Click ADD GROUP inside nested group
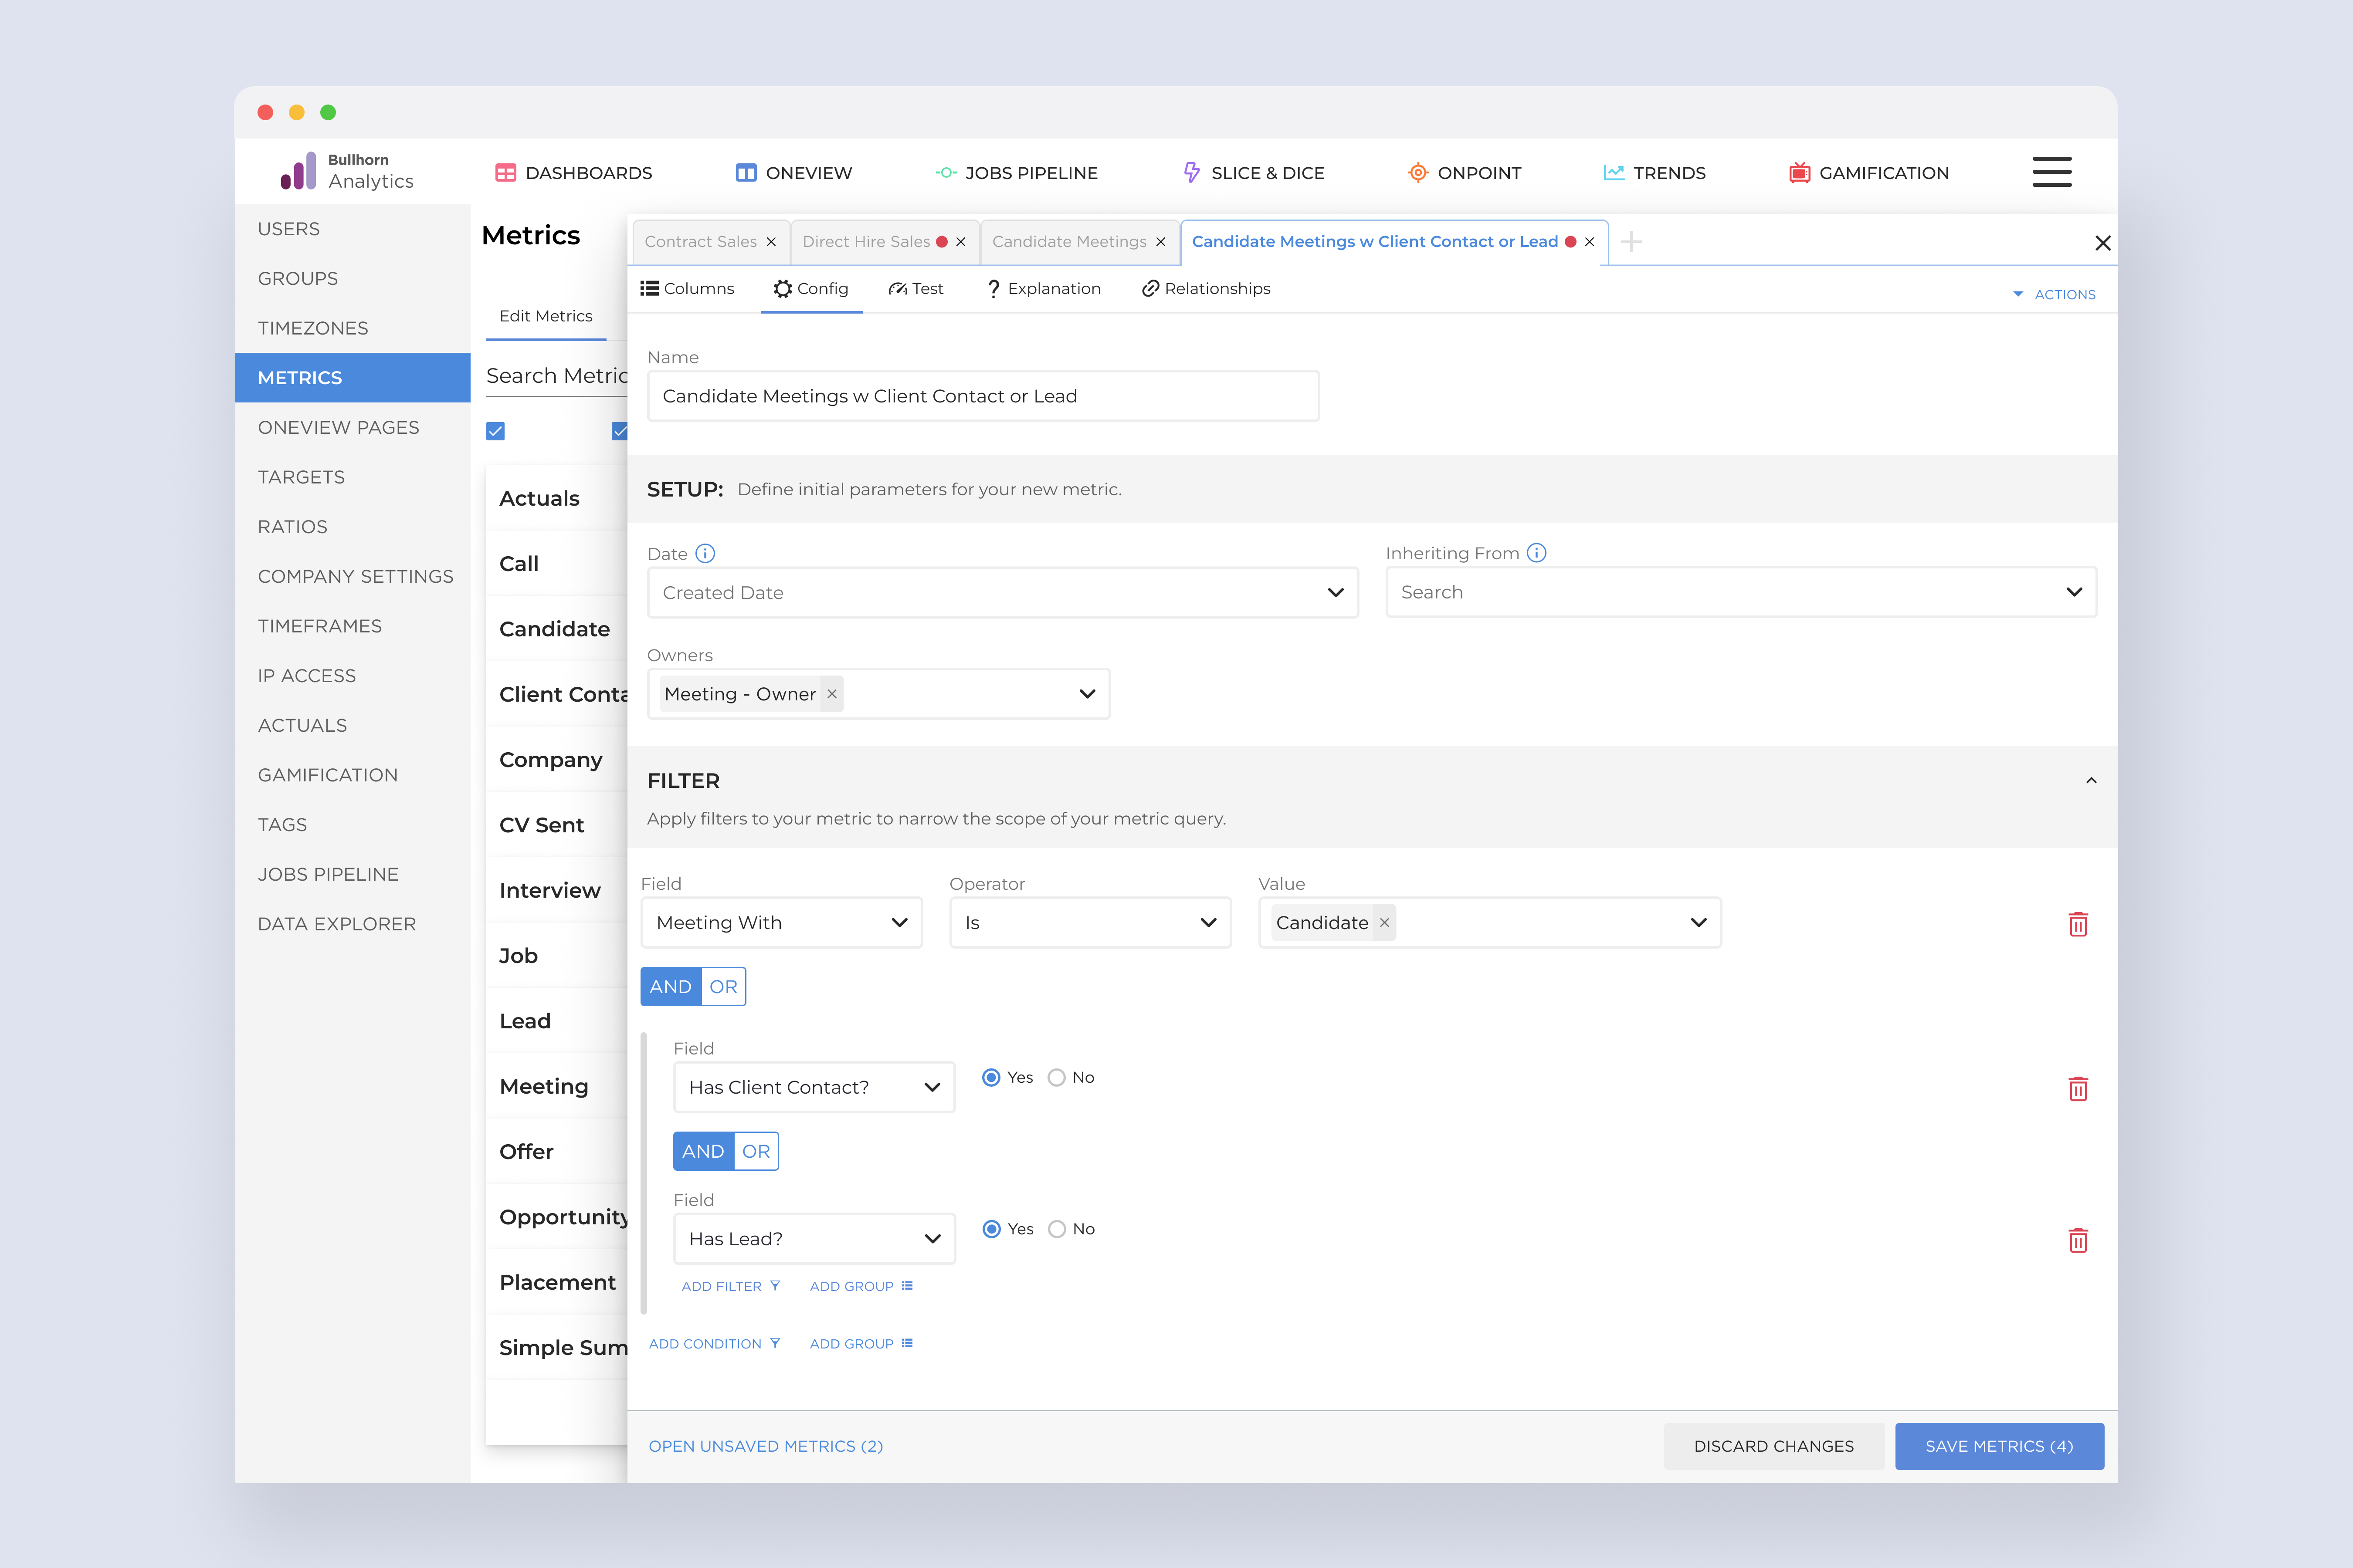The image size is (2353, 1568). click(861, 1286)
